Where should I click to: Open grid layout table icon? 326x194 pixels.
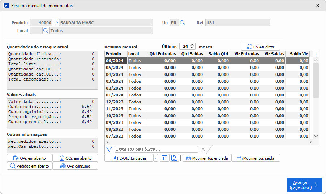point(164,158)
